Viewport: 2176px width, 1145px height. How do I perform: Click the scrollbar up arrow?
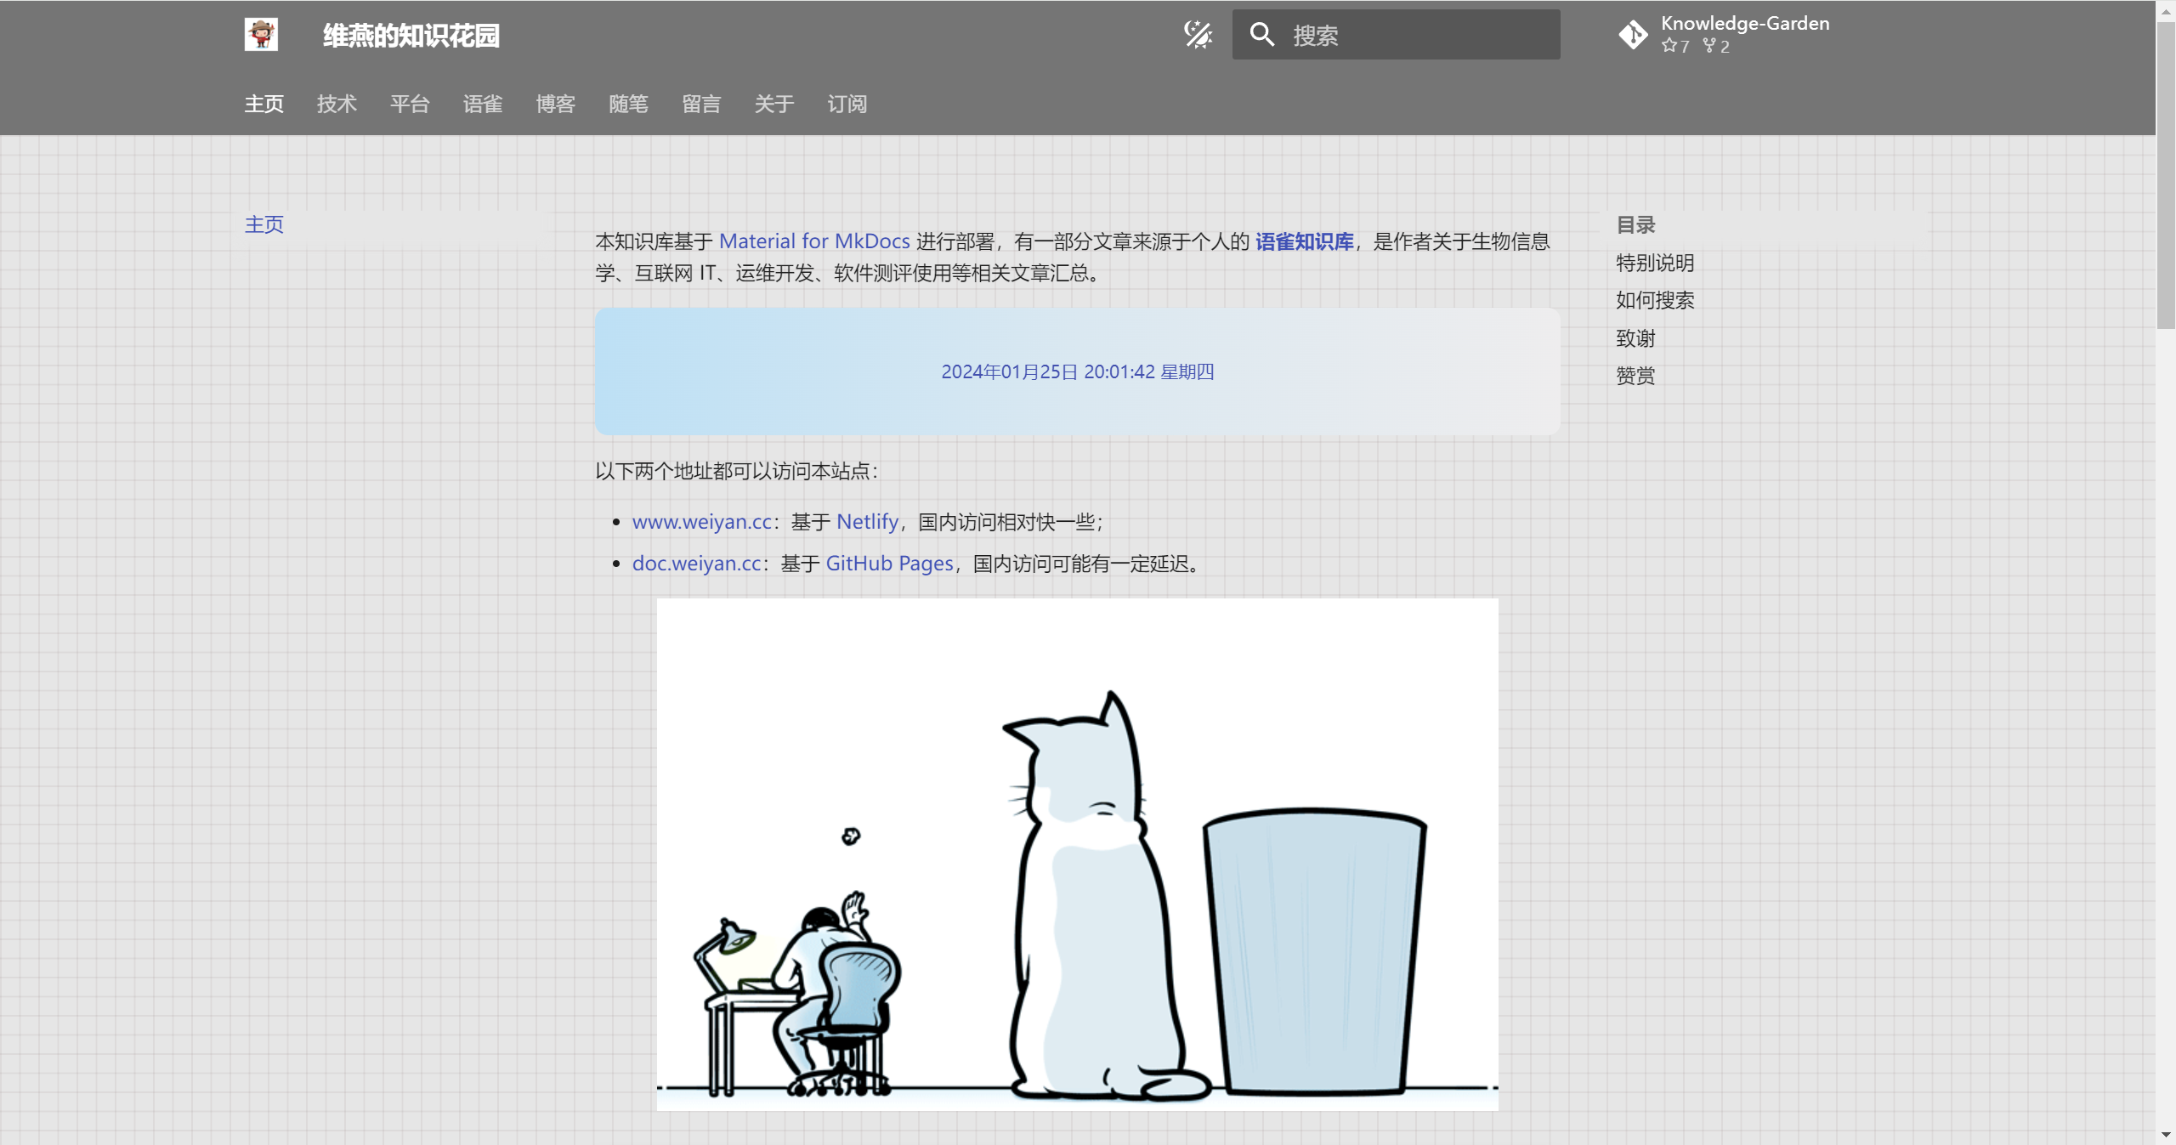coord(2165,10)
